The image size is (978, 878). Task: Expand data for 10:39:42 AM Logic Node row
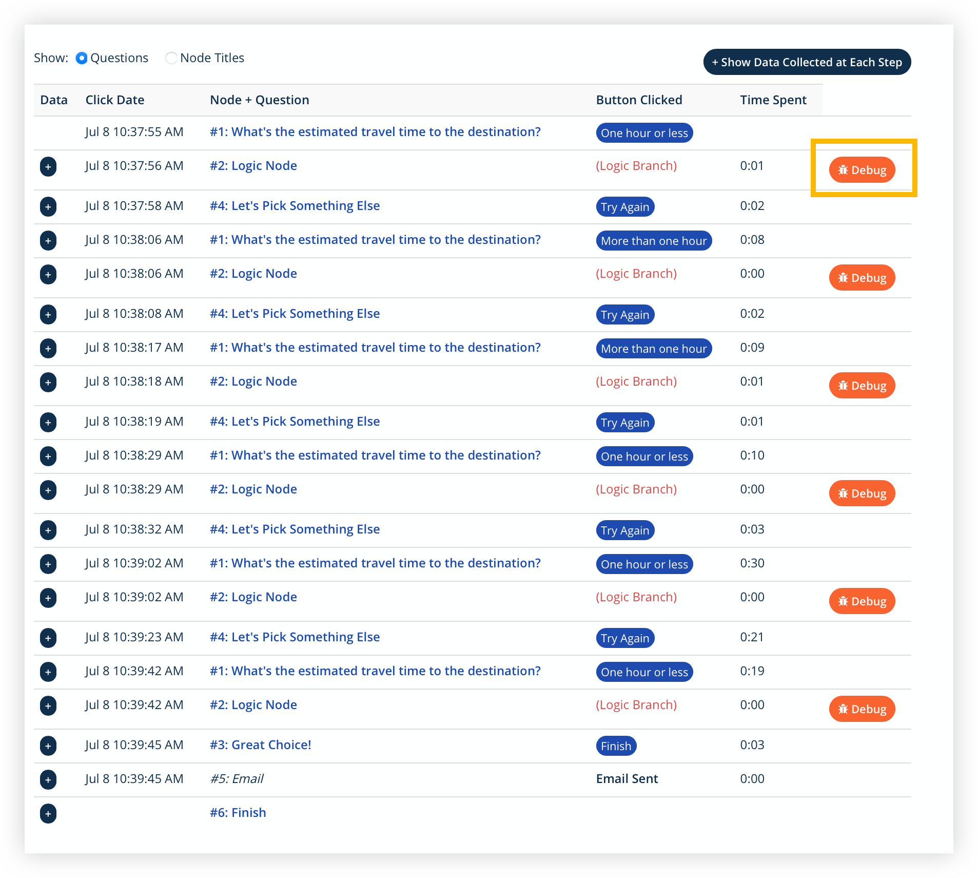pyautogui.click(x=48, y=705)
